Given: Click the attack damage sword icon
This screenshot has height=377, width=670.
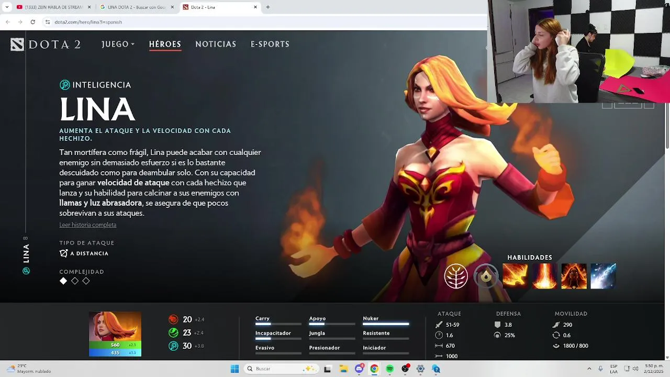Looking at the screenshot, I should click(439, 325).
